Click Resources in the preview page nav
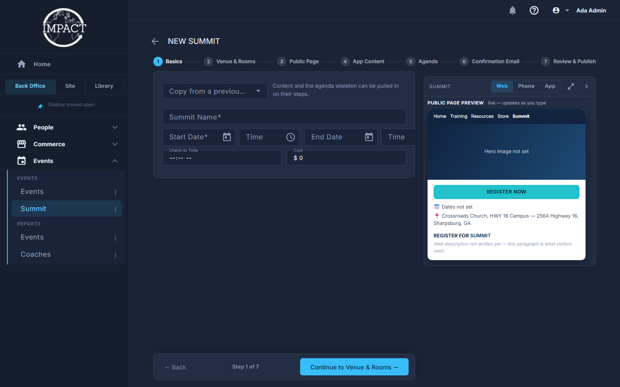 [482, 117]
